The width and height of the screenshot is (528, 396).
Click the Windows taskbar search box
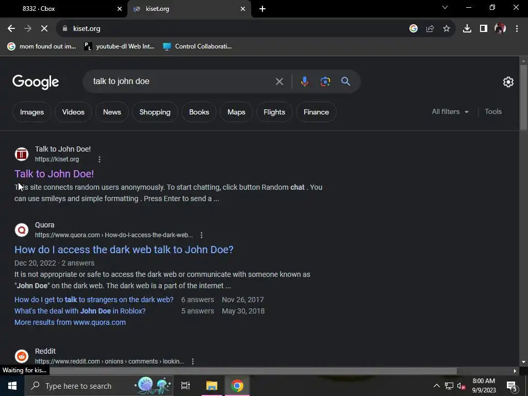(x=99, y=386)
